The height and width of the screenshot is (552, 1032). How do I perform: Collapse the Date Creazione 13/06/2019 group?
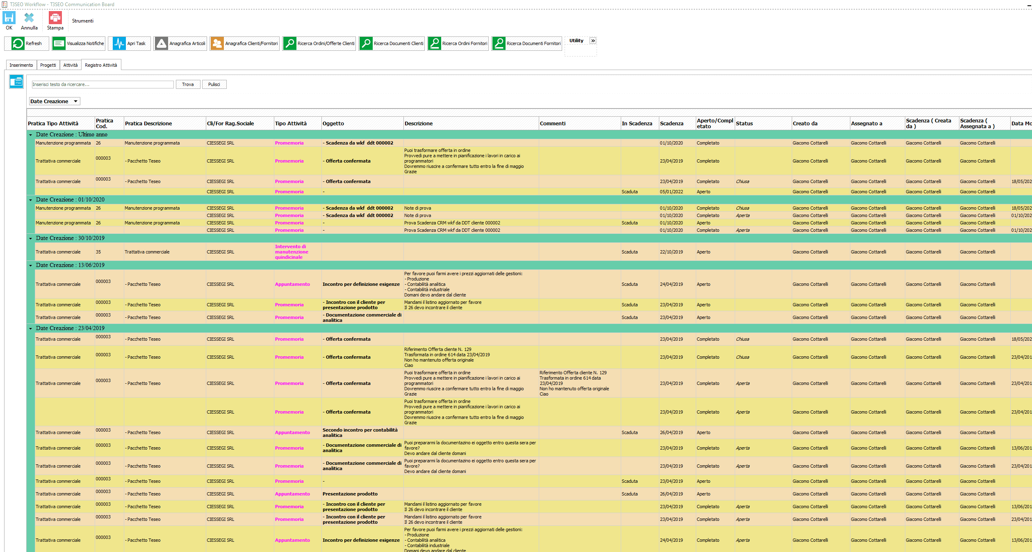(x=30, y=265)
